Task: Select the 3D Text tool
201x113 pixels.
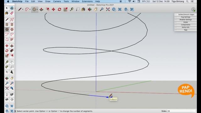Action: point(12,72)
